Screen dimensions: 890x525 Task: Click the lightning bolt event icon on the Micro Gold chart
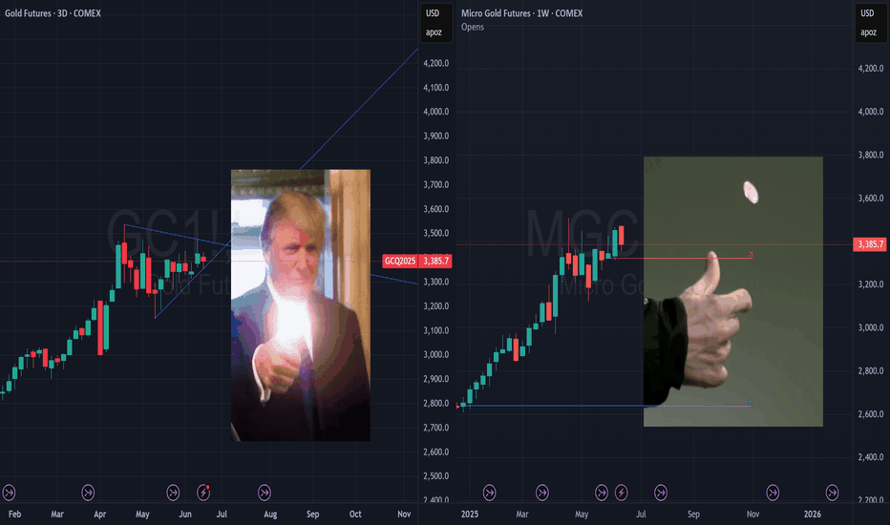(x=622, y=493)
